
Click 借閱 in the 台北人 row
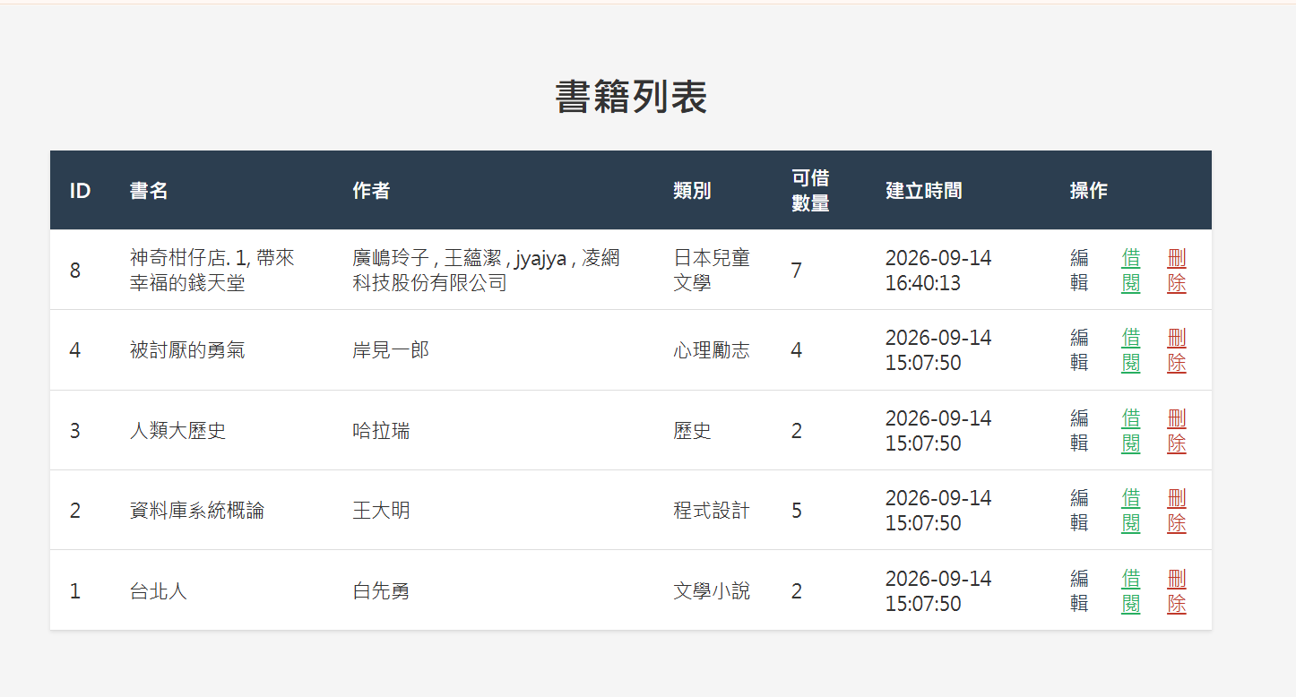click(x=1131, y=591)
